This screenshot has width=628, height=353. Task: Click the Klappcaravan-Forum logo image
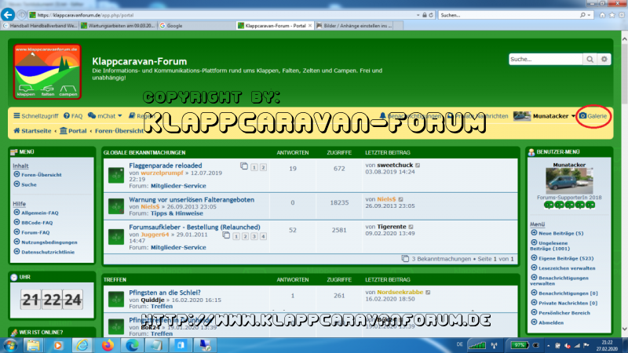point(47,71)
